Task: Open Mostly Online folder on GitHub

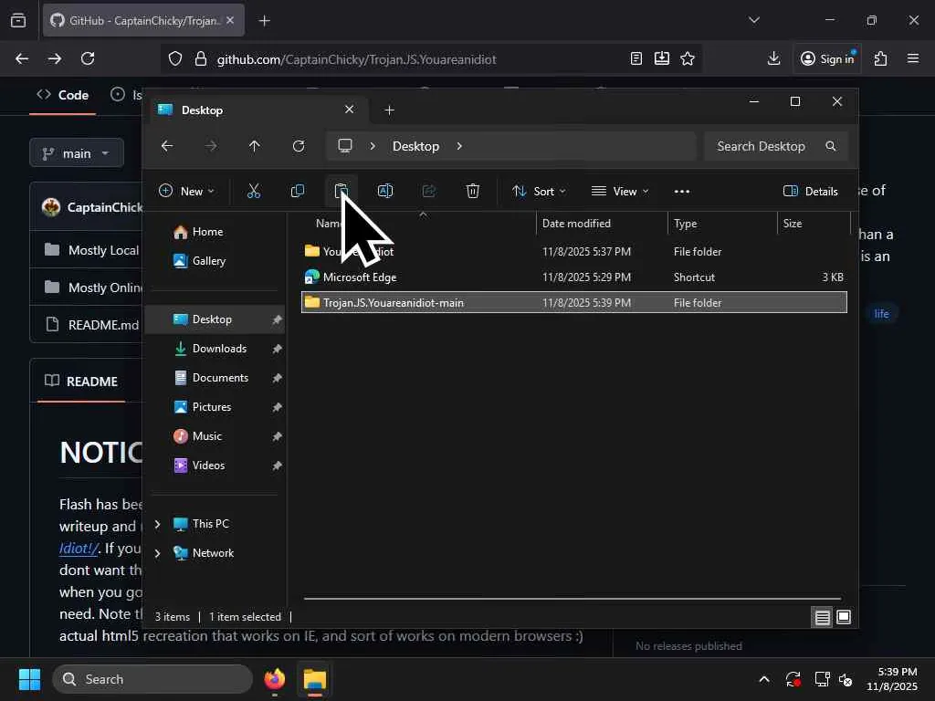Action: click(x=105, y=288)
